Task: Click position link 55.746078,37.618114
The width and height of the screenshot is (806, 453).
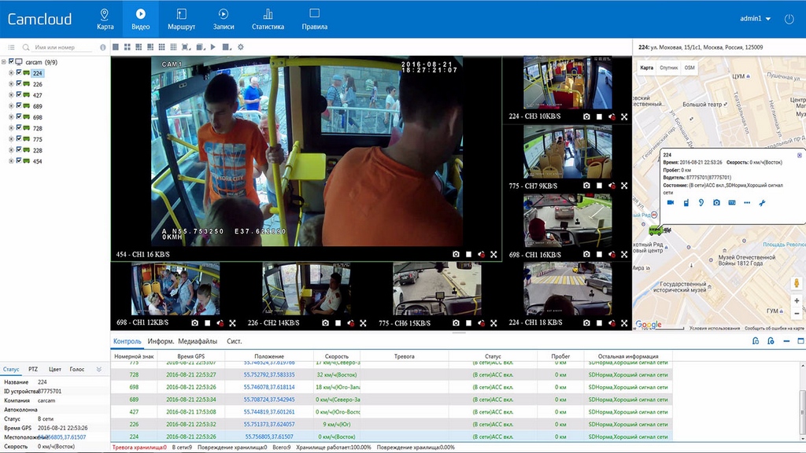Action: click(x=268, y=387)
